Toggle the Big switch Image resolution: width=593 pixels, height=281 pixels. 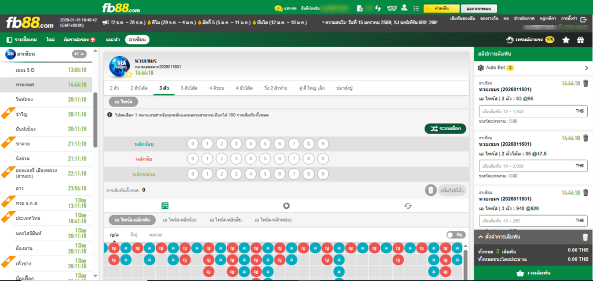(456, 235)
